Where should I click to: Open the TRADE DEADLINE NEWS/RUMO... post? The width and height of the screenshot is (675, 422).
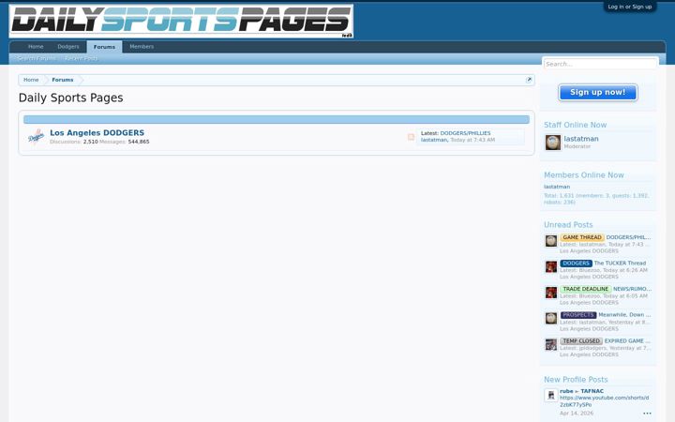pos(632,289)
